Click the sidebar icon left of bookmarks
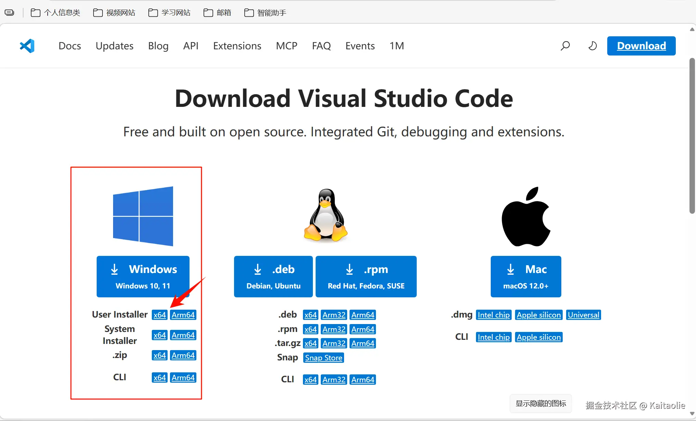Image resolution: width=696 pixels, height=421 pixels. (9, 13)
